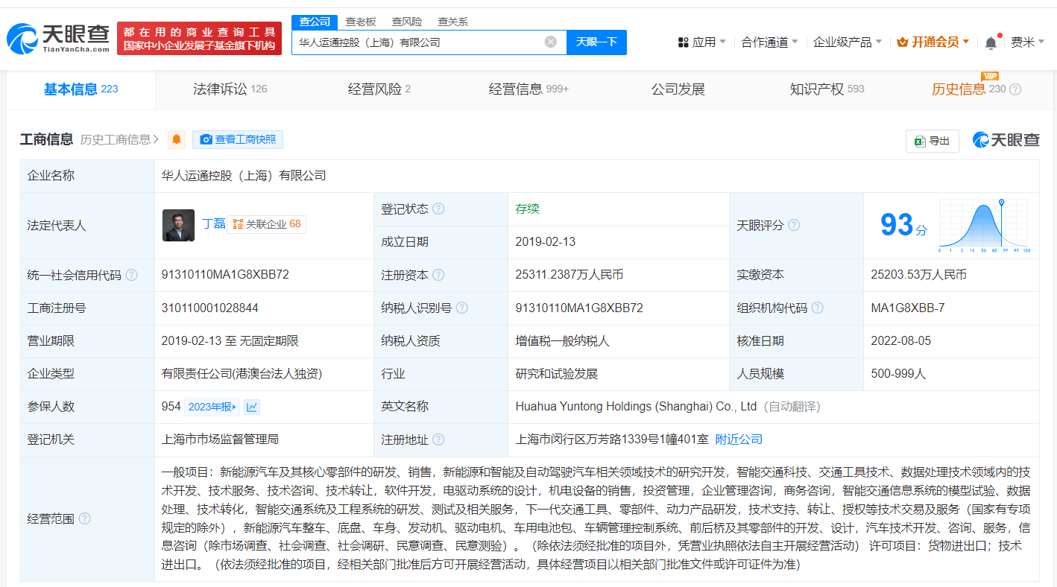Open the 合作通道 dropdown
The width and height of the screenshot is (1057, 587).
coord(769,42)
